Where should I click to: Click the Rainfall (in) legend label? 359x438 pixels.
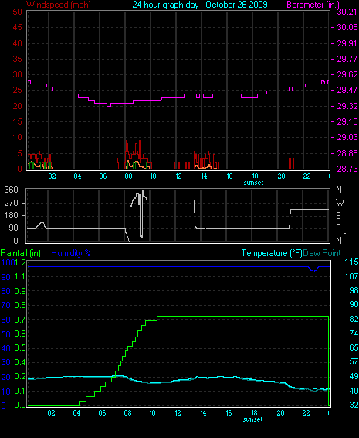click(x=20, y=253)
